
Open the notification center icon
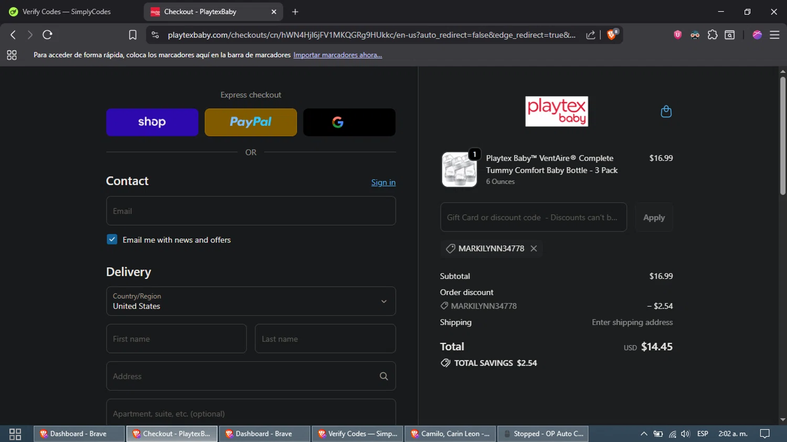[765, 434]
